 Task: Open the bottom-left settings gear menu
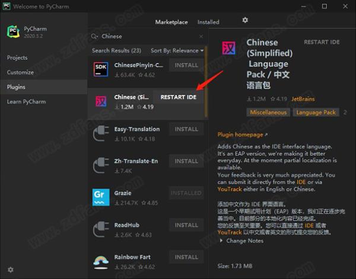pos(11,270)
